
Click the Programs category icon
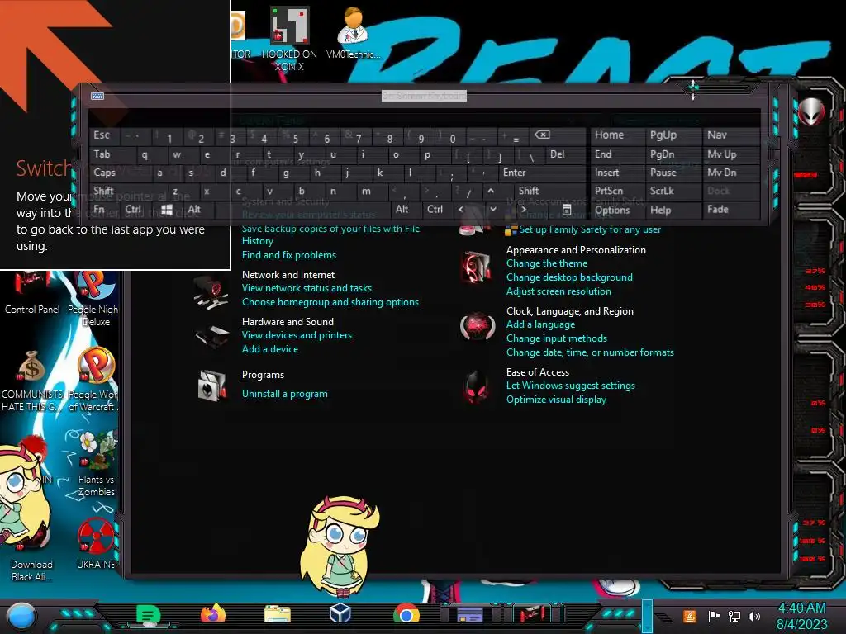pyautogui.click(x=212, y=386)
